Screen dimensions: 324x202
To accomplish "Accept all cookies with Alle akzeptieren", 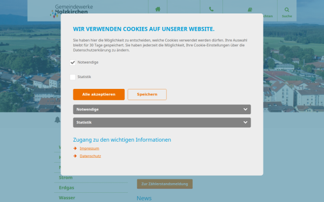I will pyautogui.click(x=99, y=94).
